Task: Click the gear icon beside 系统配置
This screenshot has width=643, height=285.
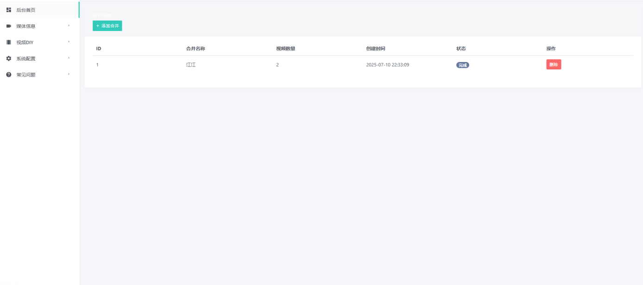Action: point(8,58)
